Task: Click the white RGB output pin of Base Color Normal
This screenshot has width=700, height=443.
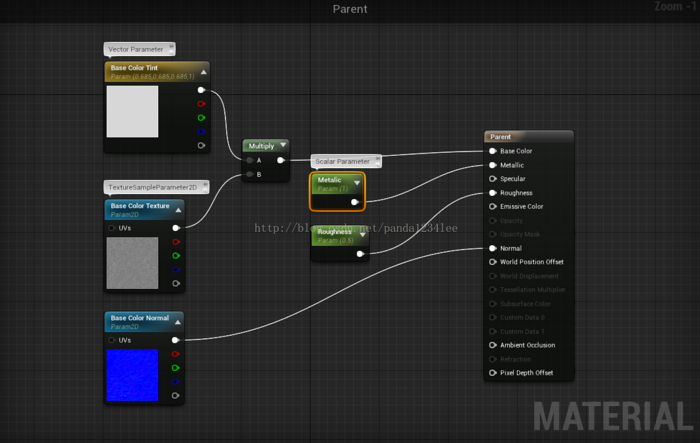Action: [x=176, y=340]
